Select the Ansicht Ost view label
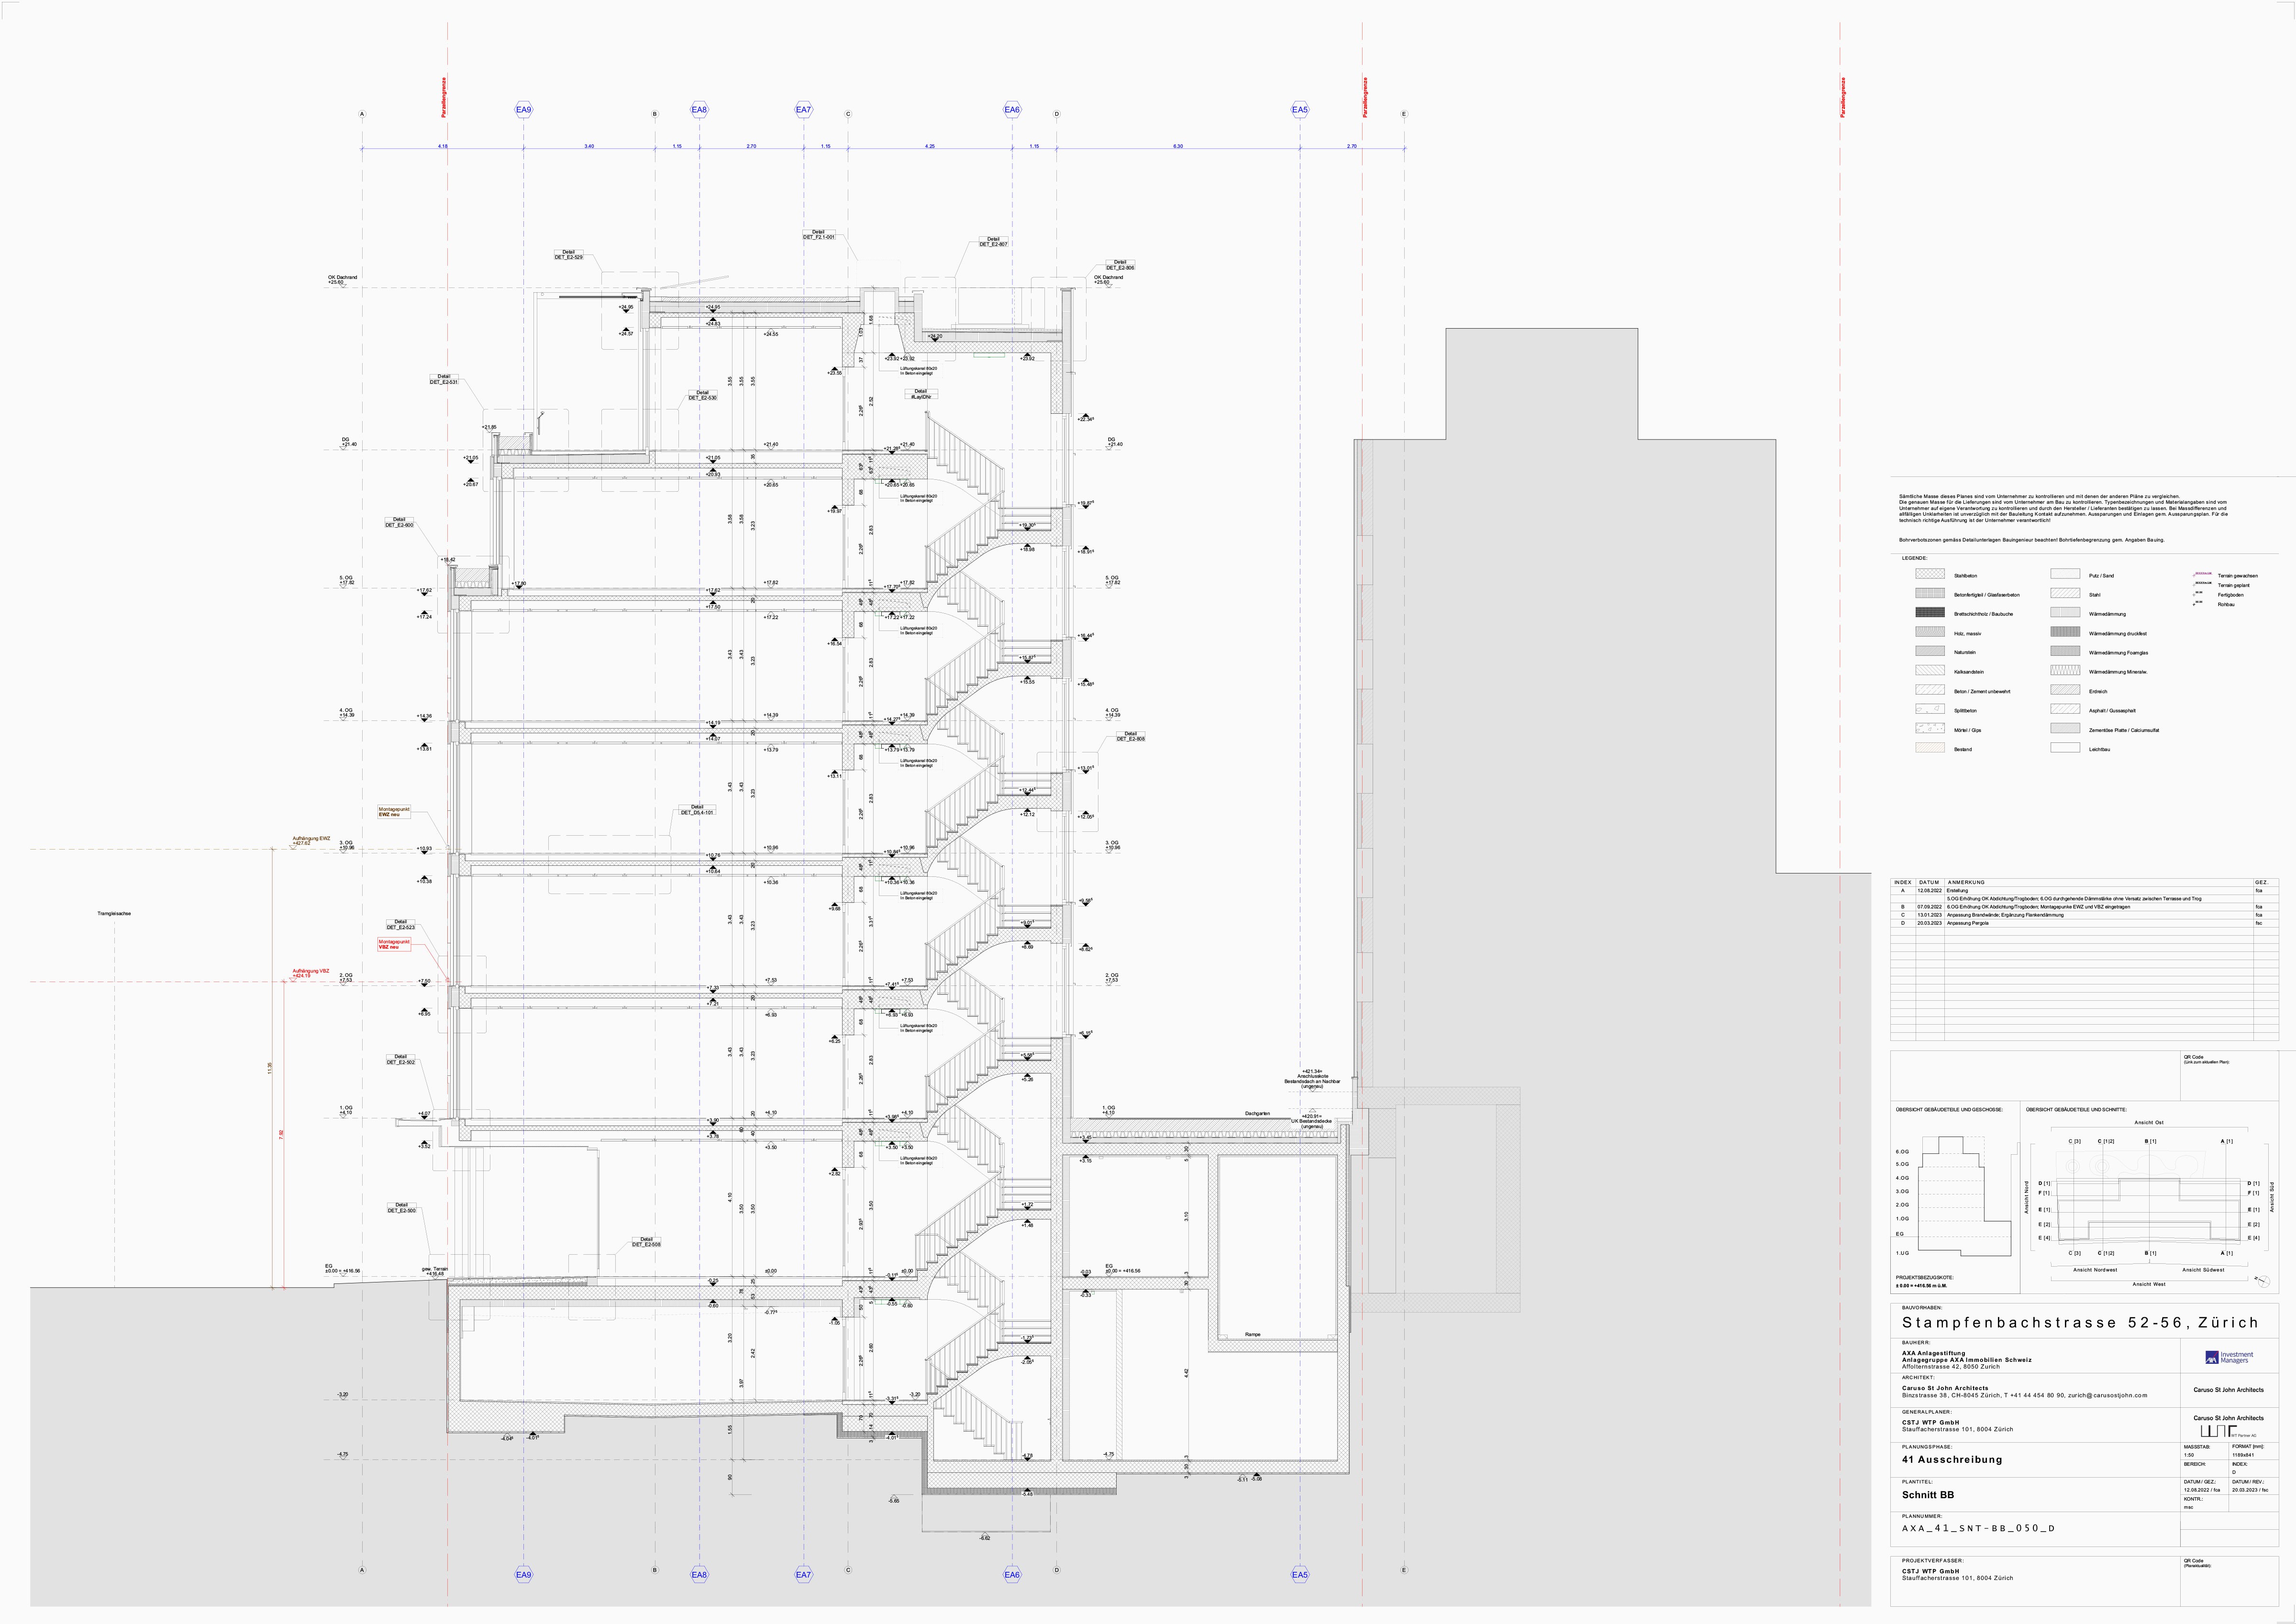Image resolution: width=2296 pixels, height=1624 pixels. (x=2148, y=1122)
